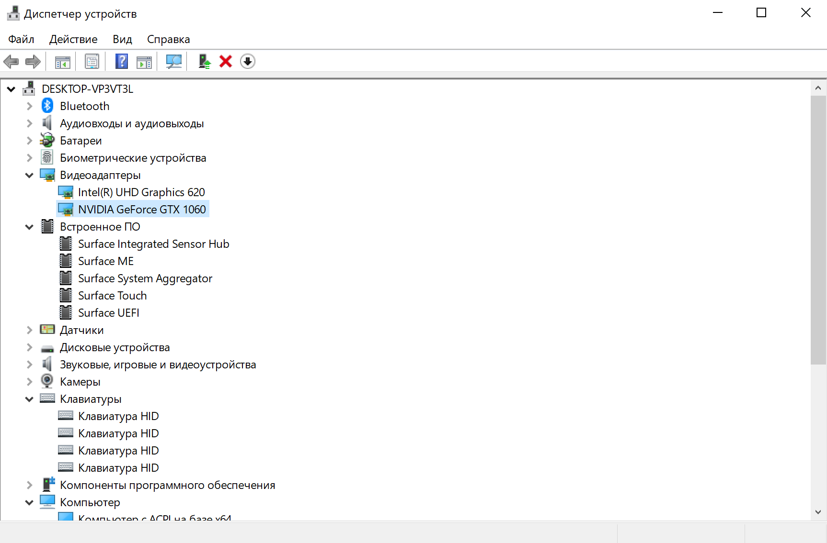Expand the Камеры category

30,382
